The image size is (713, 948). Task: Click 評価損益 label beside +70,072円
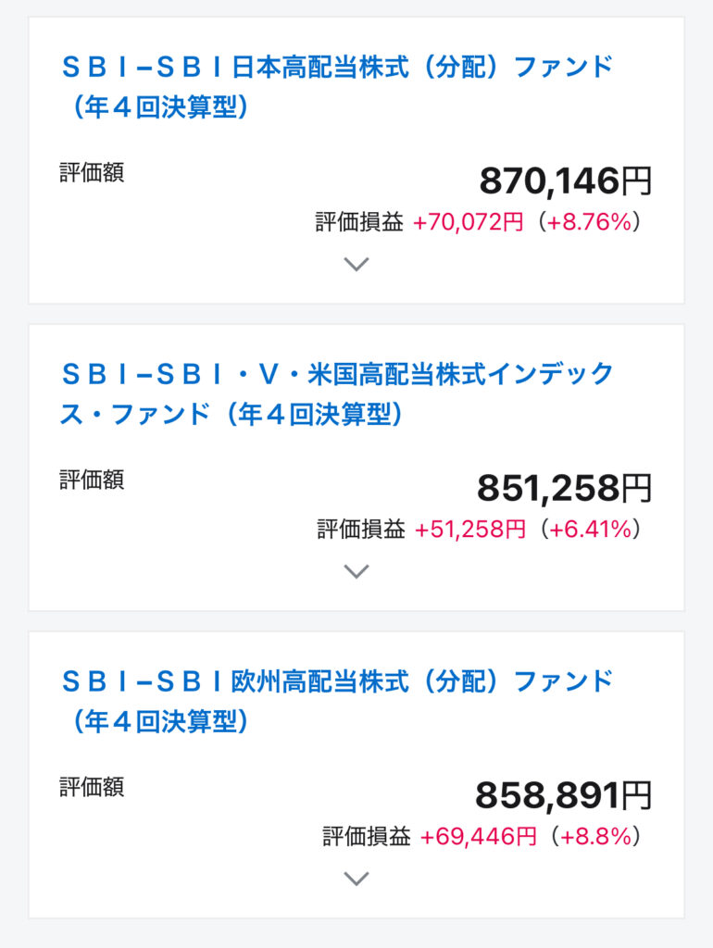pyautogui.click(x=359, y=222)
